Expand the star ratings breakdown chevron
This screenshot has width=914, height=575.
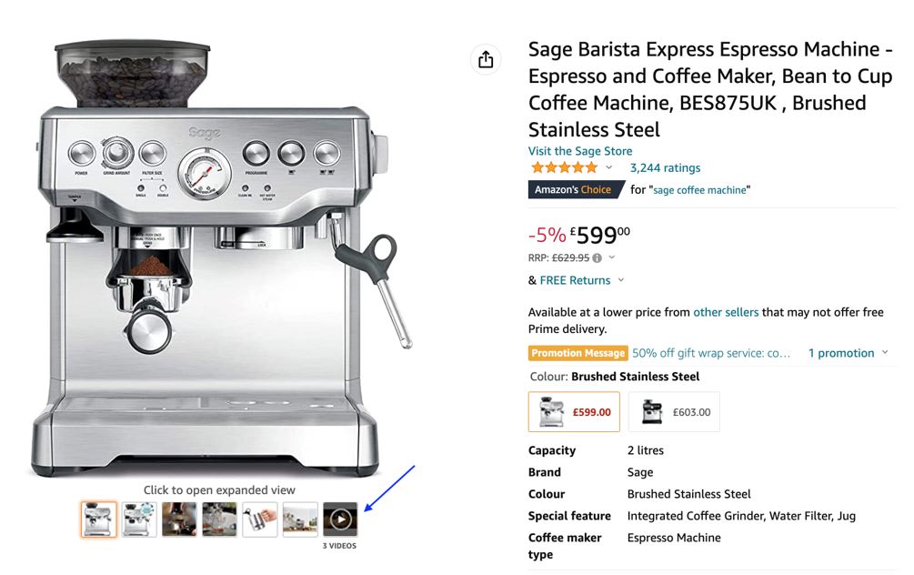pyautogui.click(x=609, y=168)
